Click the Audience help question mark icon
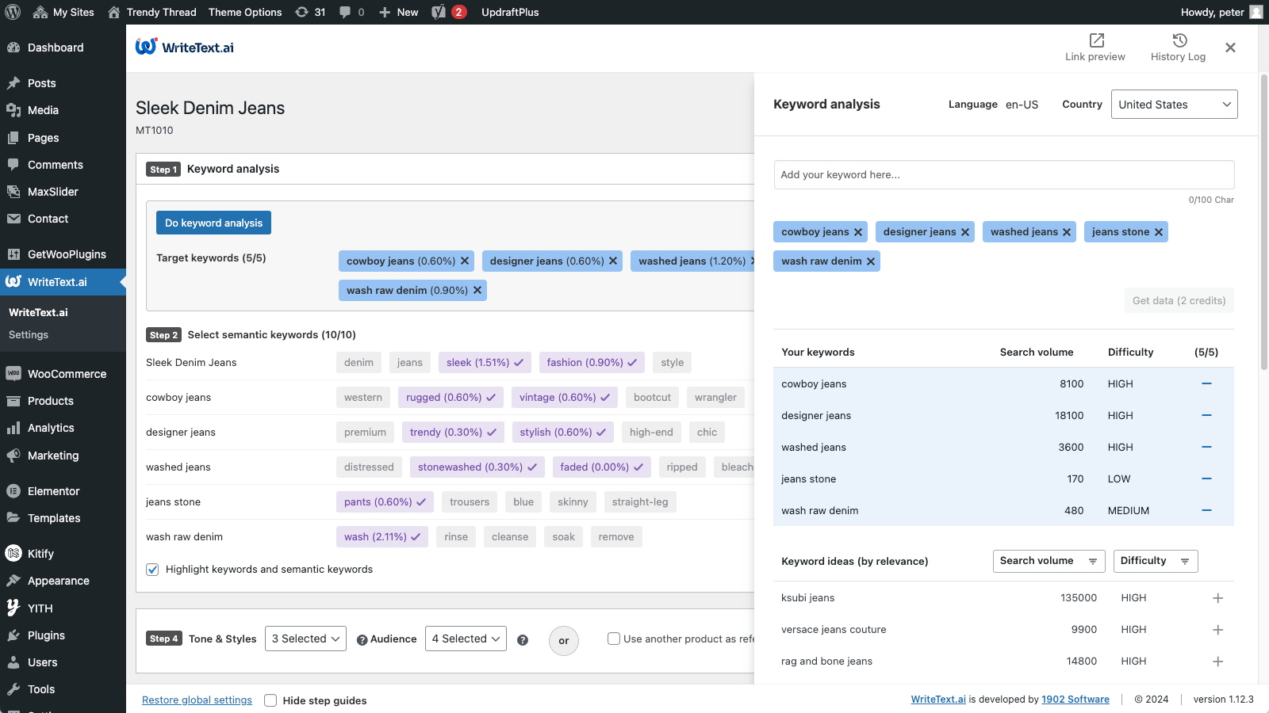Screen dimensions: 1269x713 [363, 639]
